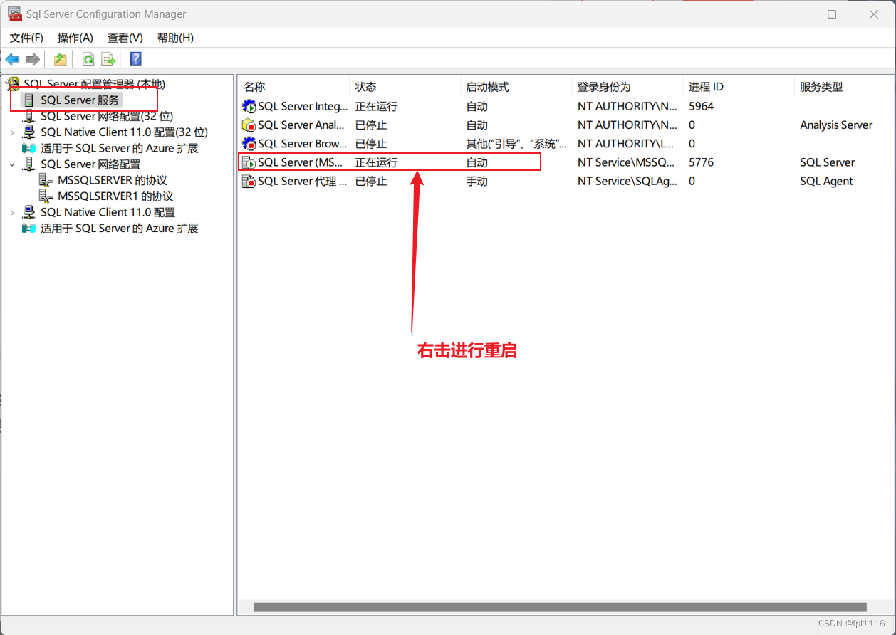Open the Help question mark icon

(135, 58)
